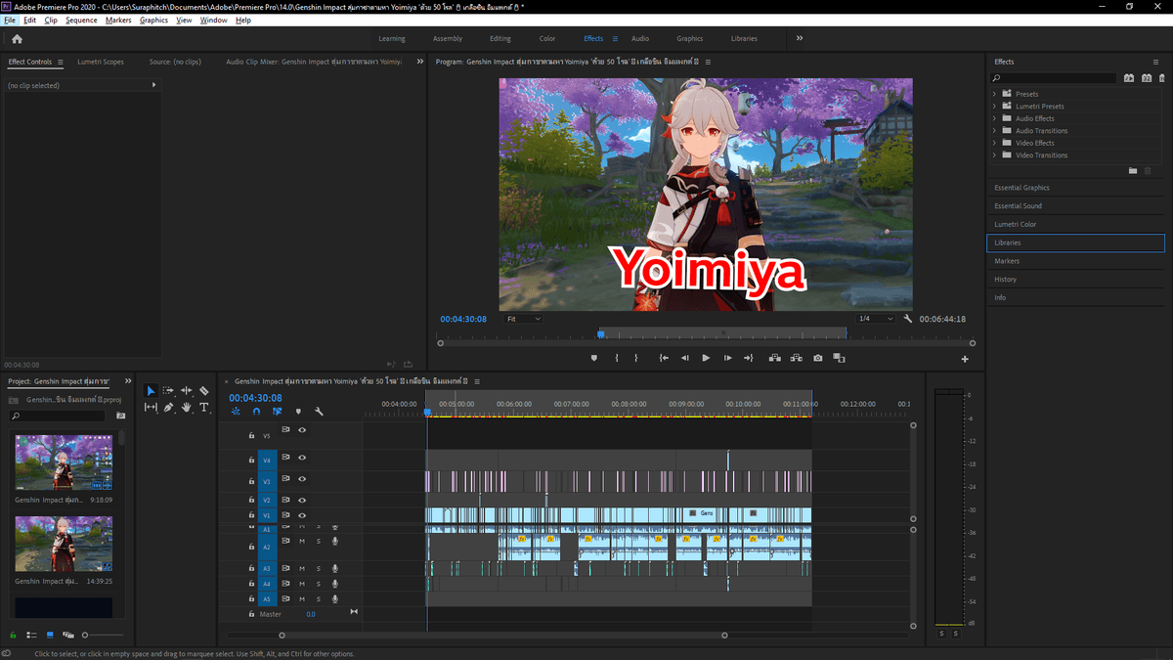The image size is (1173, 660).
Task: Select the Ripple Edit tool
Action: [186, 391]
